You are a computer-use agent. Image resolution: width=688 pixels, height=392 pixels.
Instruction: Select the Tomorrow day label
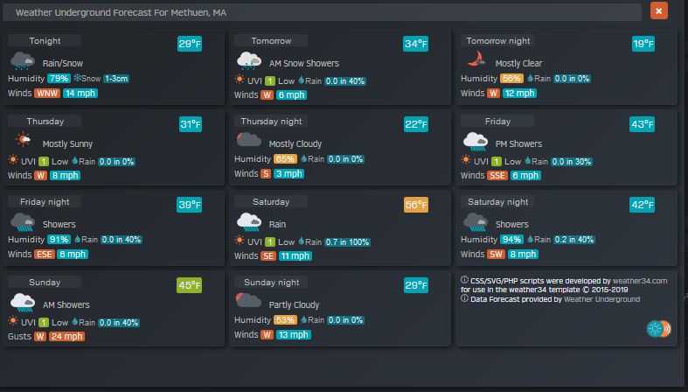click(271, 41)
